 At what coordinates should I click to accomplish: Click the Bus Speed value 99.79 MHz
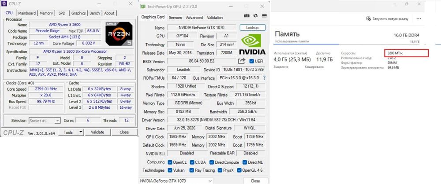pos(46,101)
